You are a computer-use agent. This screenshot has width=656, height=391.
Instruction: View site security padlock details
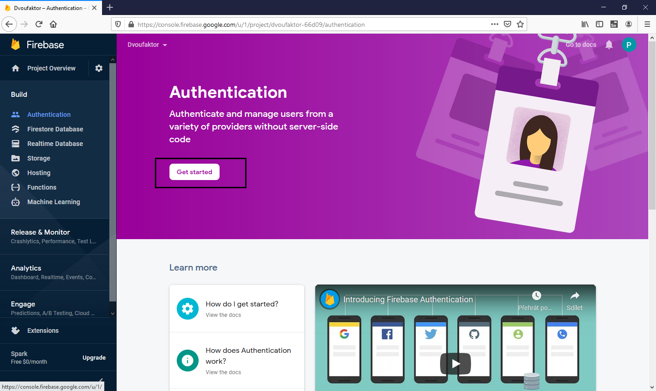(x=131, y=25)
